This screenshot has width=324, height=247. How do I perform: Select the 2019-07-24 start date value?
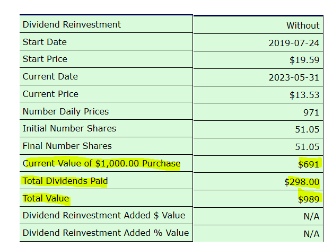click(294, 43)
